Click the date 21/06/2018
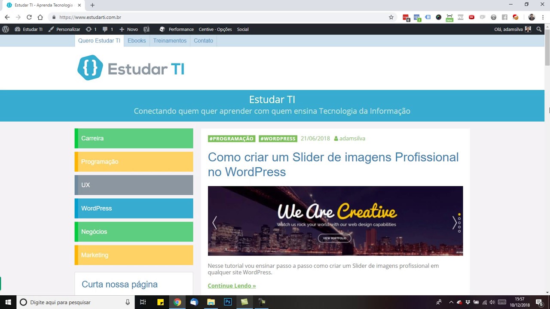 315,138
